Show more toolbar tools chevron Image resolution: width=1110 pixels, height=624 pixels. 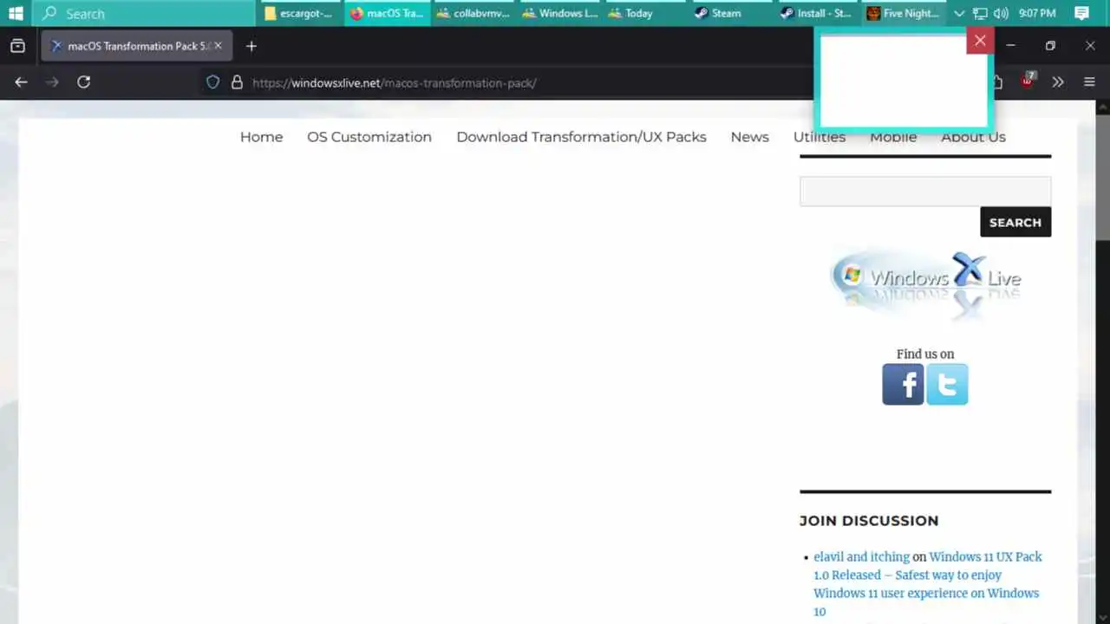click(x=1058, y=81)
